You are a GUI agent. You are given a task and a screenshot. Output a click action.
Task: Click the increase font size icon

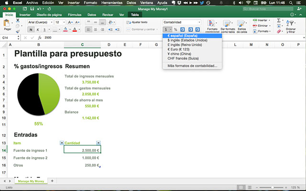pyautogui.click(x=71, y=22)
